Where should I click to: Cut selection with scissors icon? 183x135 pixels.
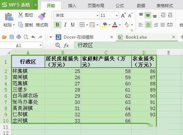coord(20,15)
